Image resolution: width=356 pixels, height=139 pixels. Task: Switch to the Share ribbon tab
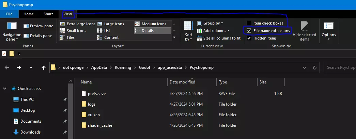point(49,14)
